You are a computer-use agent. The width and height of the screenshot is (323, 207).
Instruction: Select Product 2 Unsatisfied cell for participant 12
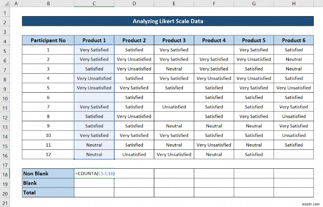tap(134, 154)
